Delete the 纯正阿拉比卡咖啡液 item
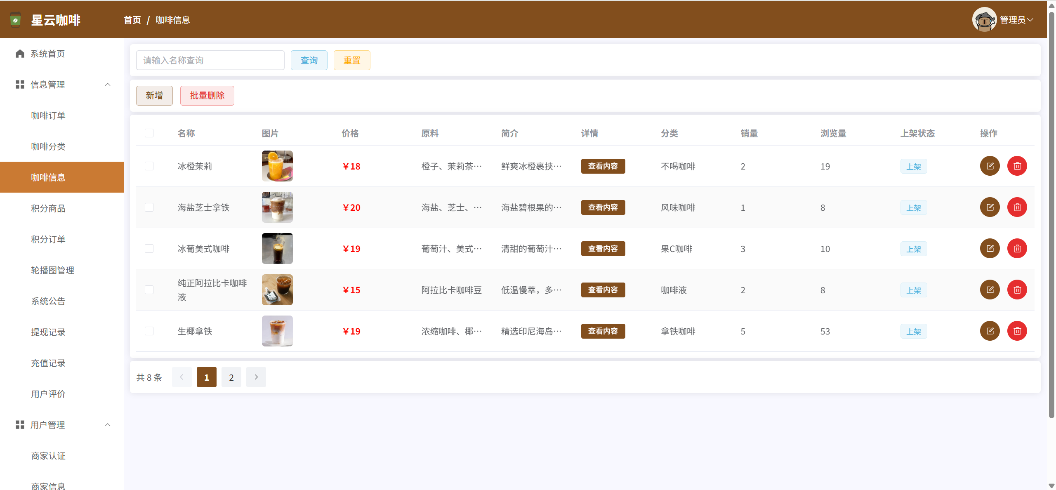 pyautogui.click(x=1017, y=290)
